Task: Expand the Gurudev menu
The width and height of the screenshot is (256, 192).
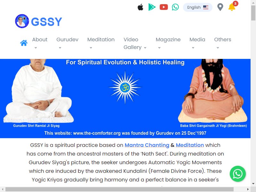Action: pos(67,43)
